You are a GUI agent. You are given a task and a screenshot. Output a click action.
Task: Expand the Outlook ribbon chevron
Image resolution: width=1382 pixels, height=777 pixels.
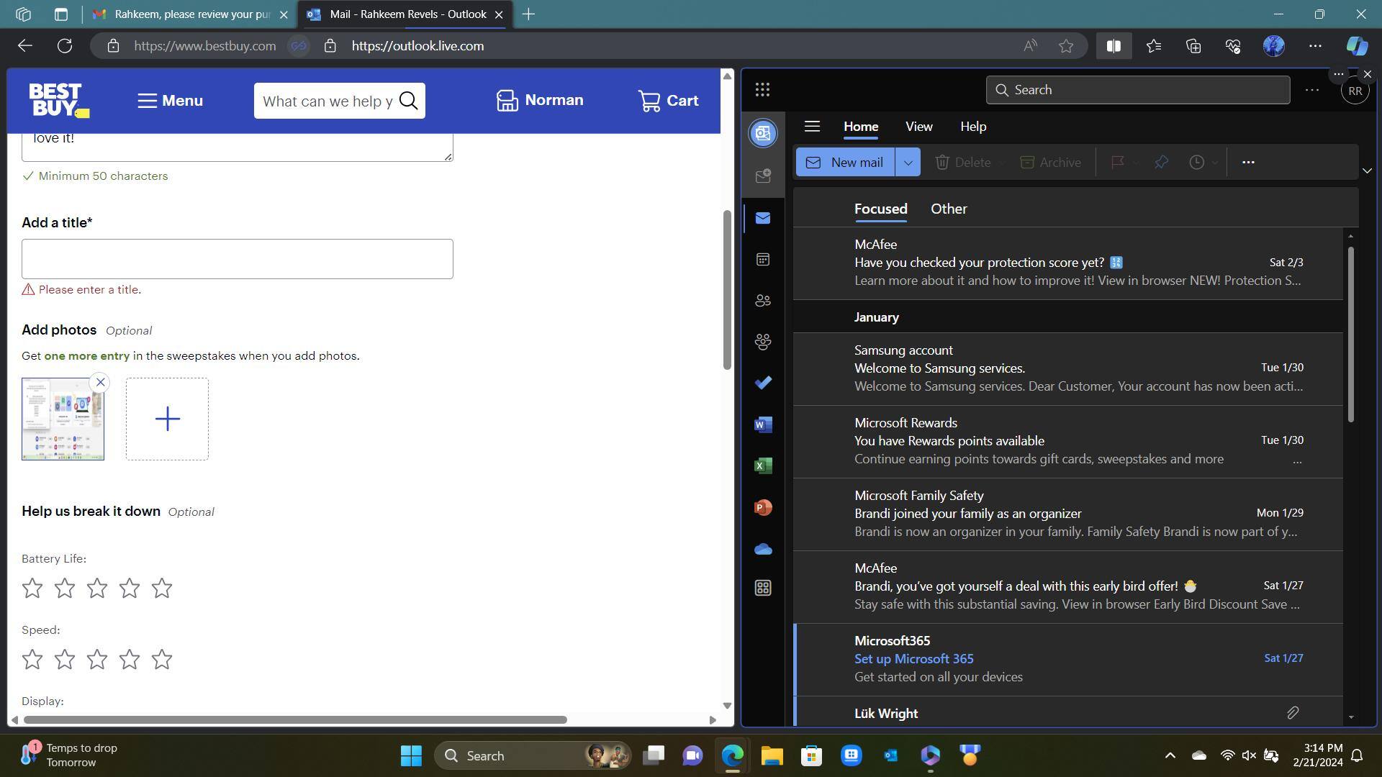[1367, 171]
